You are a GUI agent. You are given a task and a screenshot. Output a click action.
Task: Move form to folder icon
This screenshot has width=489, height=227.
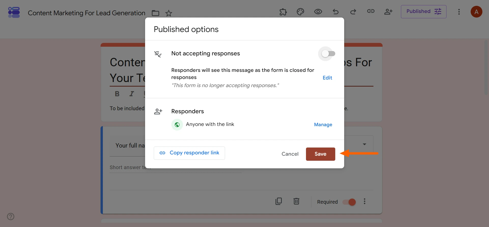(155, 13)
